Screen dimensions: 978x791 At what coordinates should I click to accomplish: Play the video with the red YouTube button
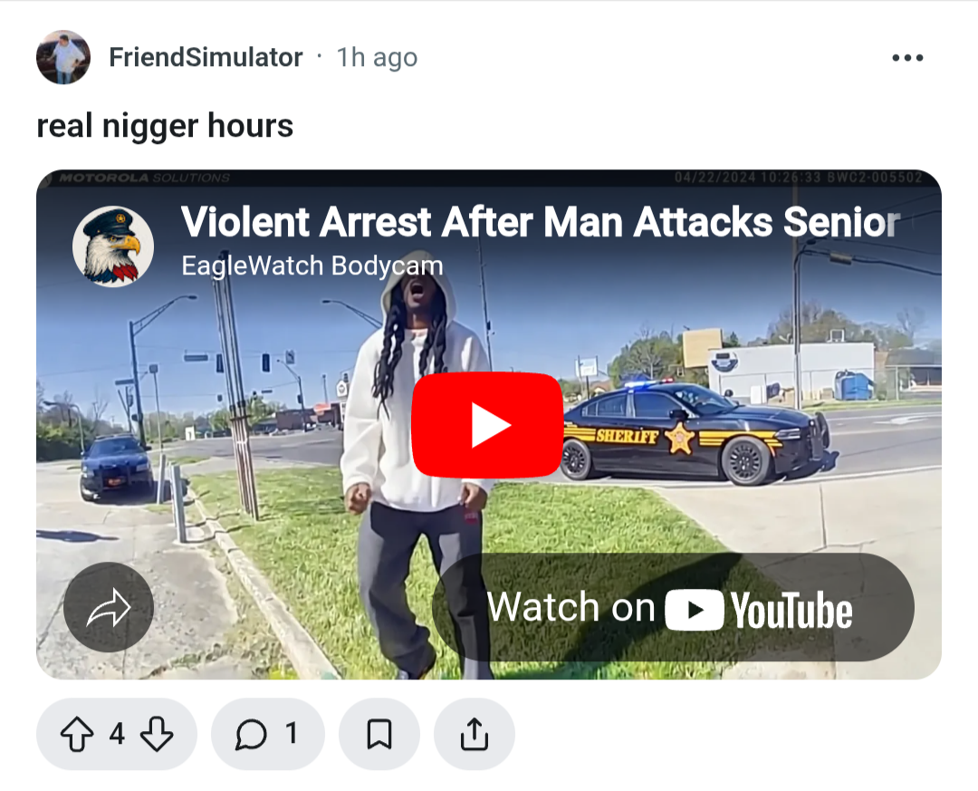tap(488, 425)
